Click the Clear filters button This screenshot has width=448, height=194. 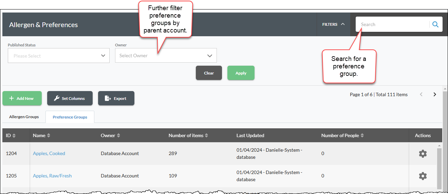coord(209,73)
